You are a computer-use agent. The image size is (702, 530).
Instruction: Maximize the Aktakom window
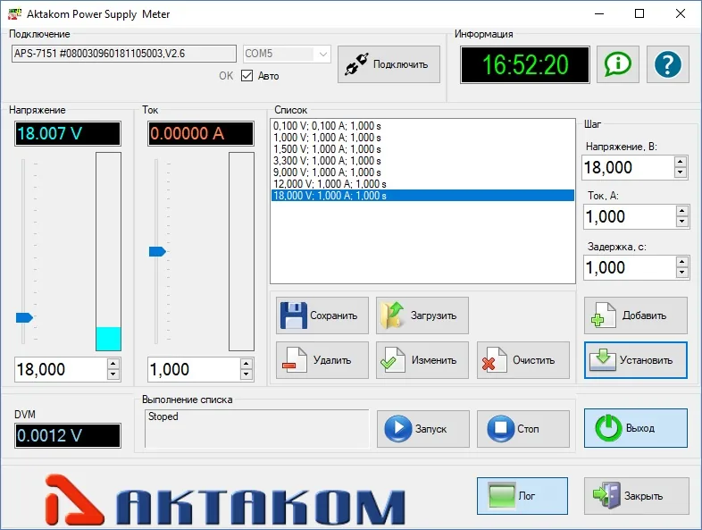pyautogui.click(x=639, y=14)
